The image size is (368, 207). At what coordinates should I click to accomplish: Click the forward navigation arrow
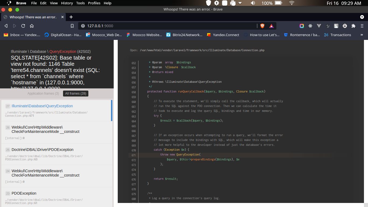tap(15, 26)
